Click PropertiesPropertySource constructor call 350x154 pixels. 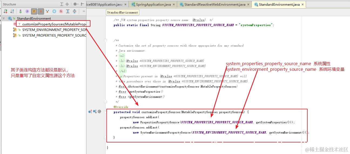pos(160,122)
